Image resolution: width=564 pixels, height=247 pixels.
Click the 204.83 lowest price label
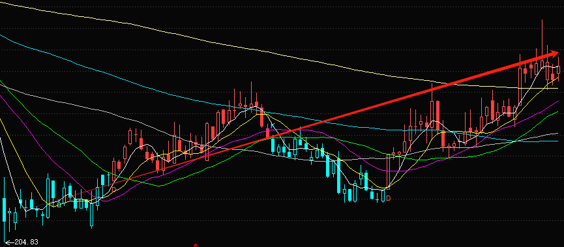(x=26, y=242)
